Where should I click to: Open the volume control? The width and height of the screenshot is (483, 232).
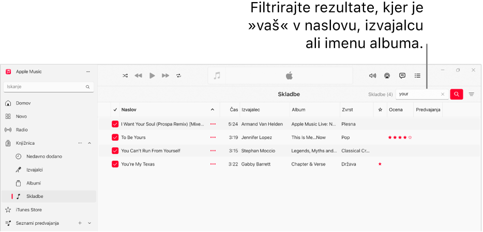point(372,76)
